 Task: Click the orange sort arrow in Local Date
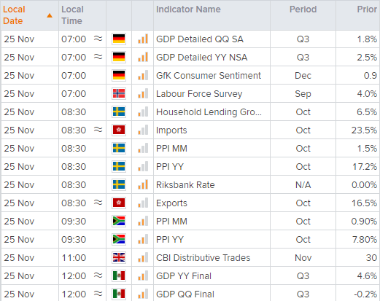click(50, 15)
